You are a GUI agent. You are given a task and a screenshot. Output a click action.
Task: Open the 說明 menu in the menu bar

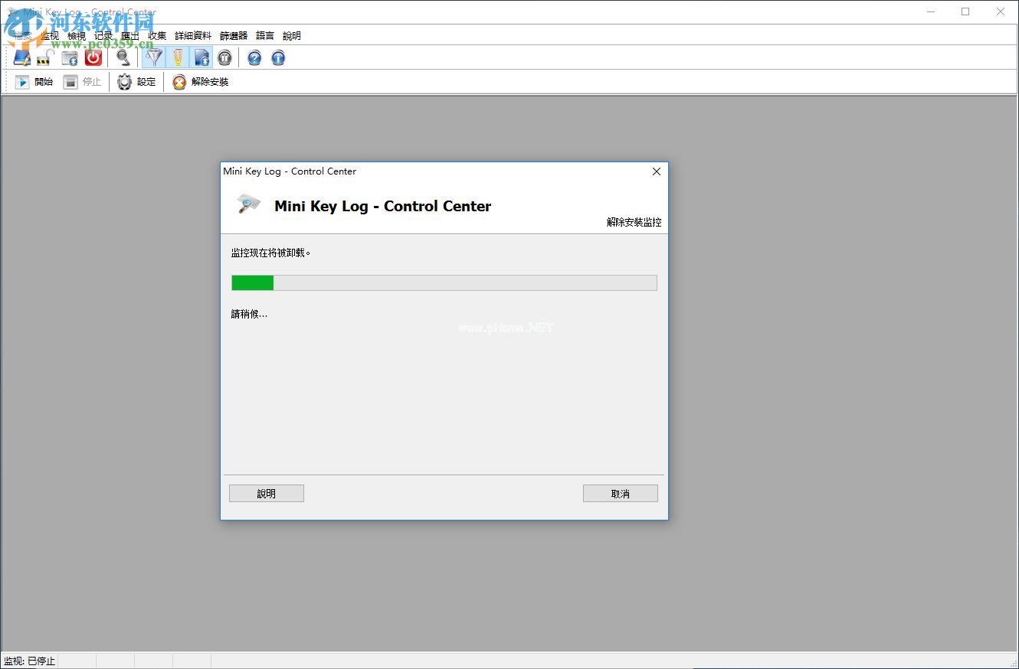(x=292, y=36)
